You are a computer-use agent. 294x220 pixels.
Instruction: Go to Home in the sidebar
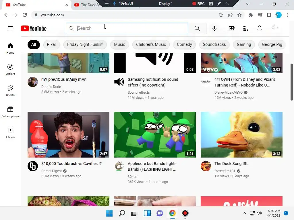[x=10, y=48]
